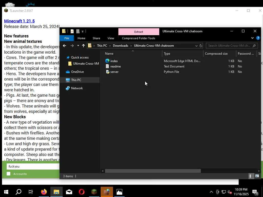Open the Windows Start menu
Viewport: 263px width, 197px height.
click(6, 192)
